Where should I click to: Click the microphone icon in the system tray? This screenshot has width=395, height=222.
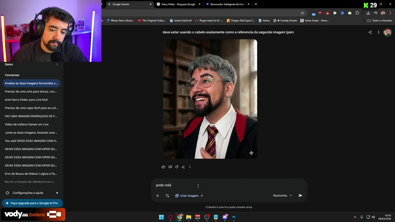coord(361,217)
